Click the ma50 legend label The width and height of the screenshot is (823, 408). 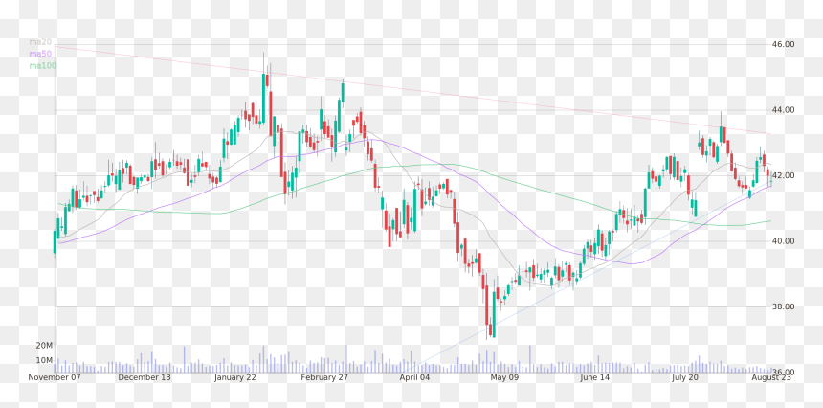coord(40,54)
